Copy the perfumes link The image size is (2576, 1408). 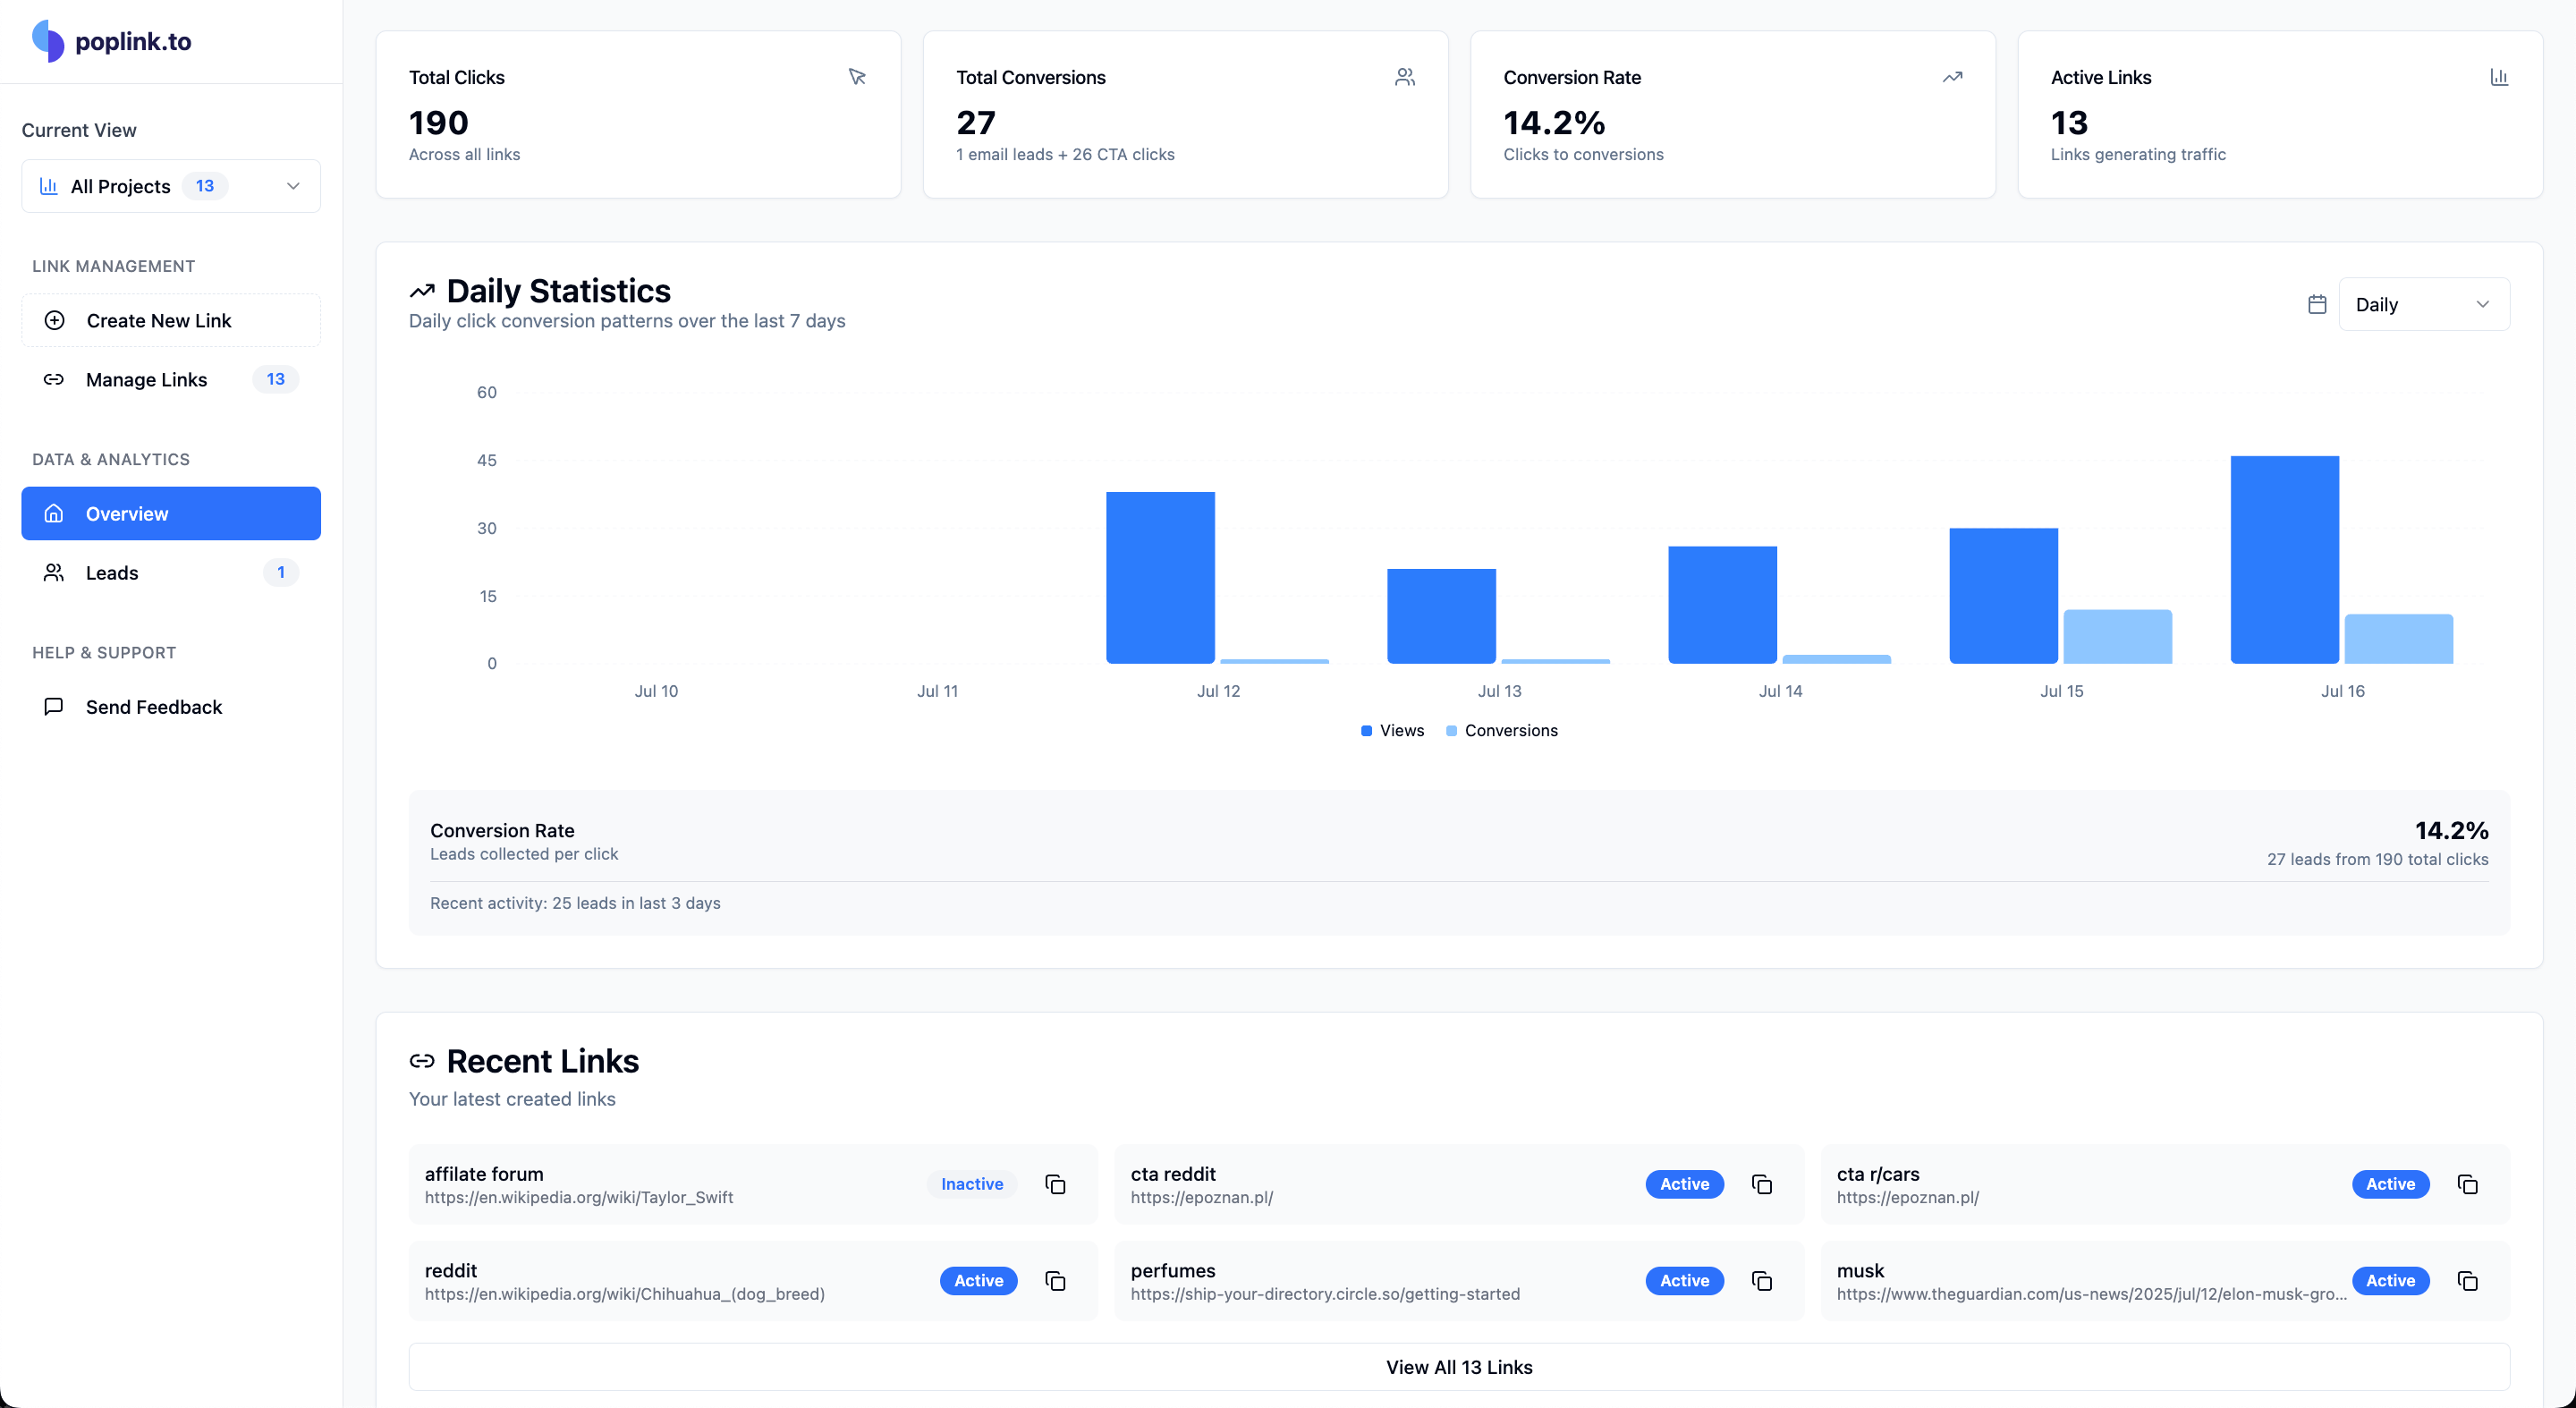click(1762, 1281)
